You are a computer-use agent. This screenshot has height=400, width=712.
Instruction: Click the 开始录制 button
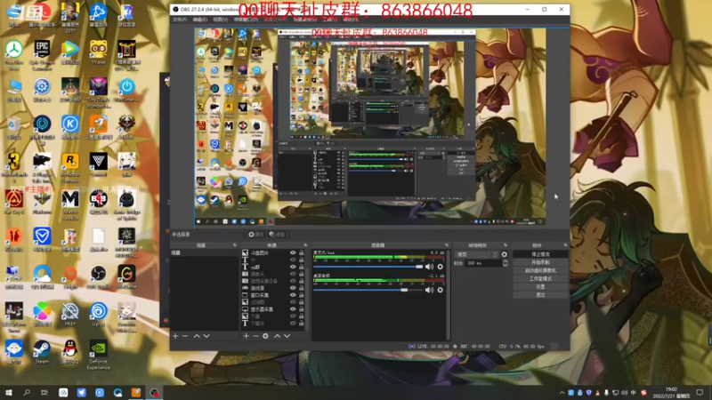tap(540, 262)
